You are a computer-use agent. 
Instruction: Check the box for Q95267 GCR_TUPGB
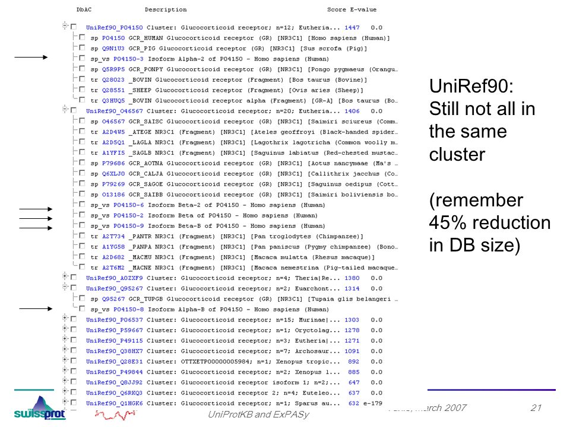point(82,298)
